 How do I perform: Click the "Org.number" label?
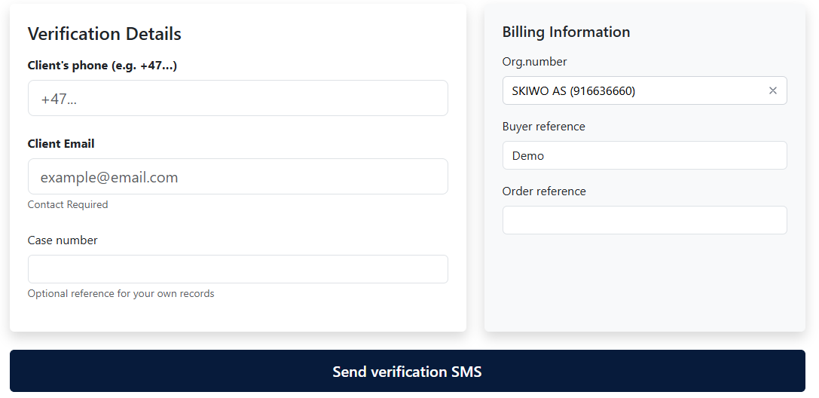click(x=534, y=62)
